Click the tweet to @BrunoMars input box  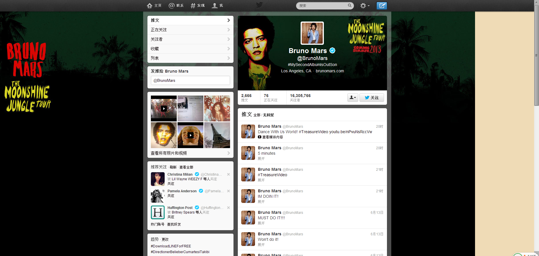click(190, 80)
